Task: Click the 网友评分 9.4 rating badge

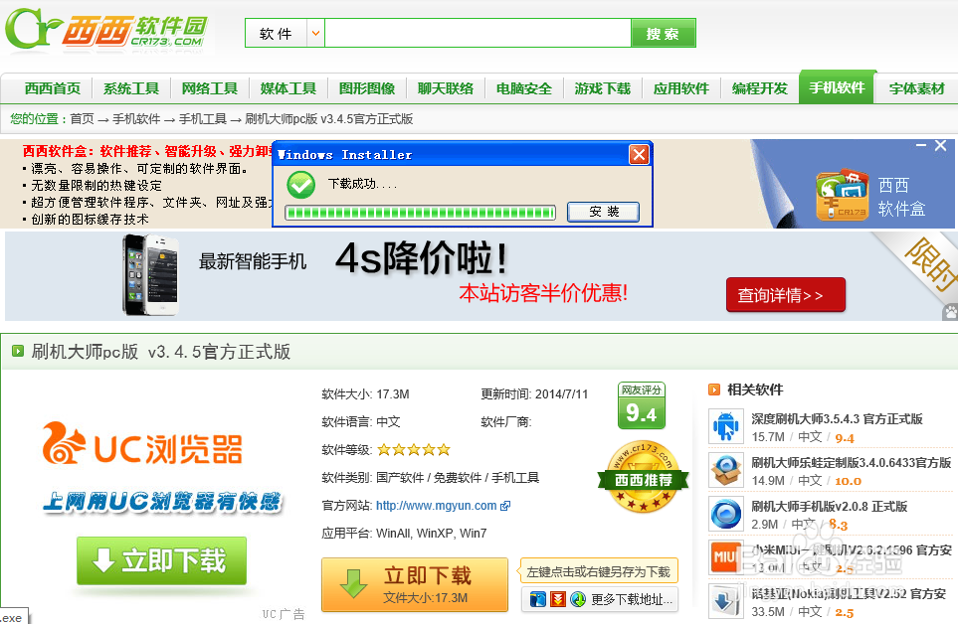Action: click(x=641, y=405)
